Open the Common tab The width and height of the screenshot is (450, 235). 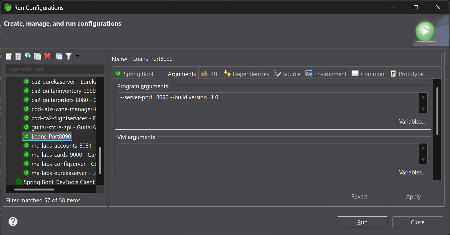(x=368, y=74)
